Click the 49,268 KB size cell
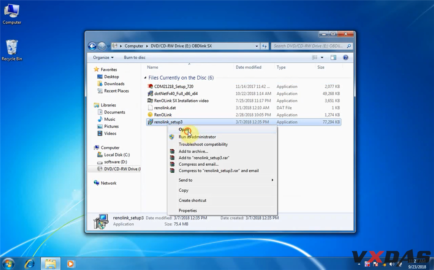 [x=331, y=93]
